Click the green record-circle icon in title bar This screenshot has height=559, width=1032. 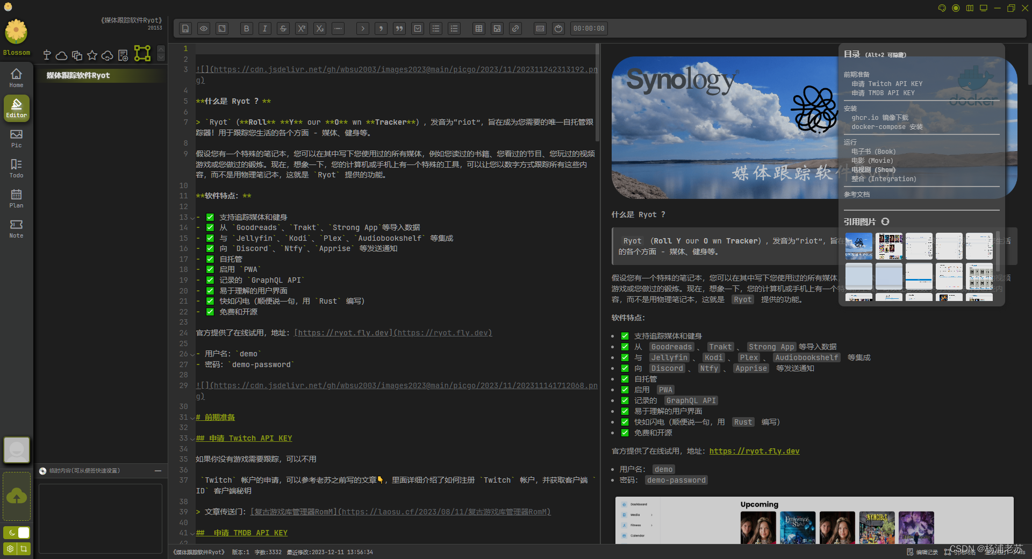(956, 8)
